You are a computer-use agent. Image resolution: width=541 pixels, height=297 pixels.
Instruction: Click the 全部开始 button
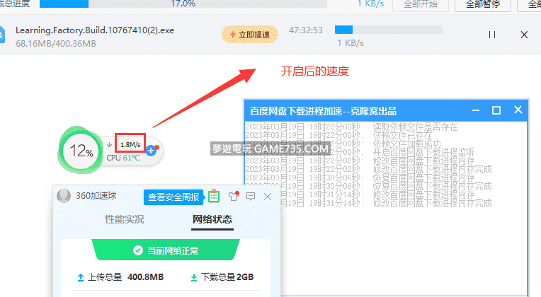421,5
